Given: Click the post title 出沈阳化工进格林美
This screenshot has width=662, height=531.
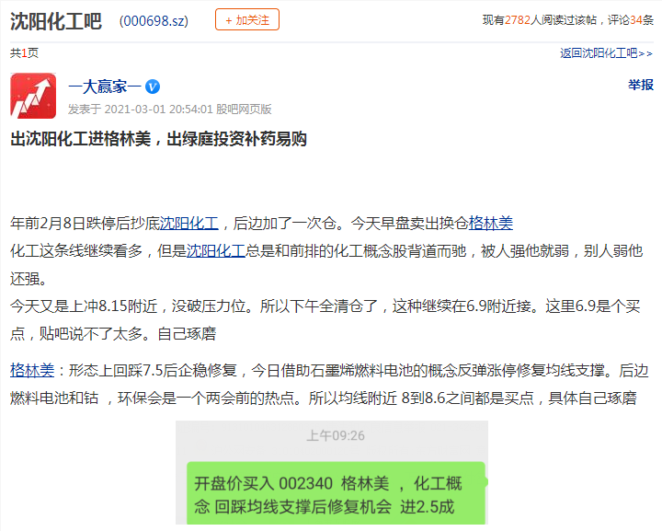Looking at the screenshot, I should click(158, 139).
